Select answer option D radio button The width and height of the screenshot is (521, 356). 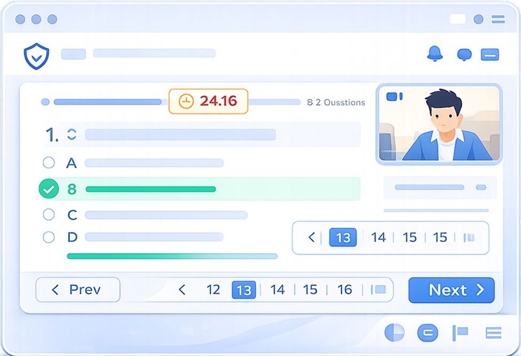point(49,237)
